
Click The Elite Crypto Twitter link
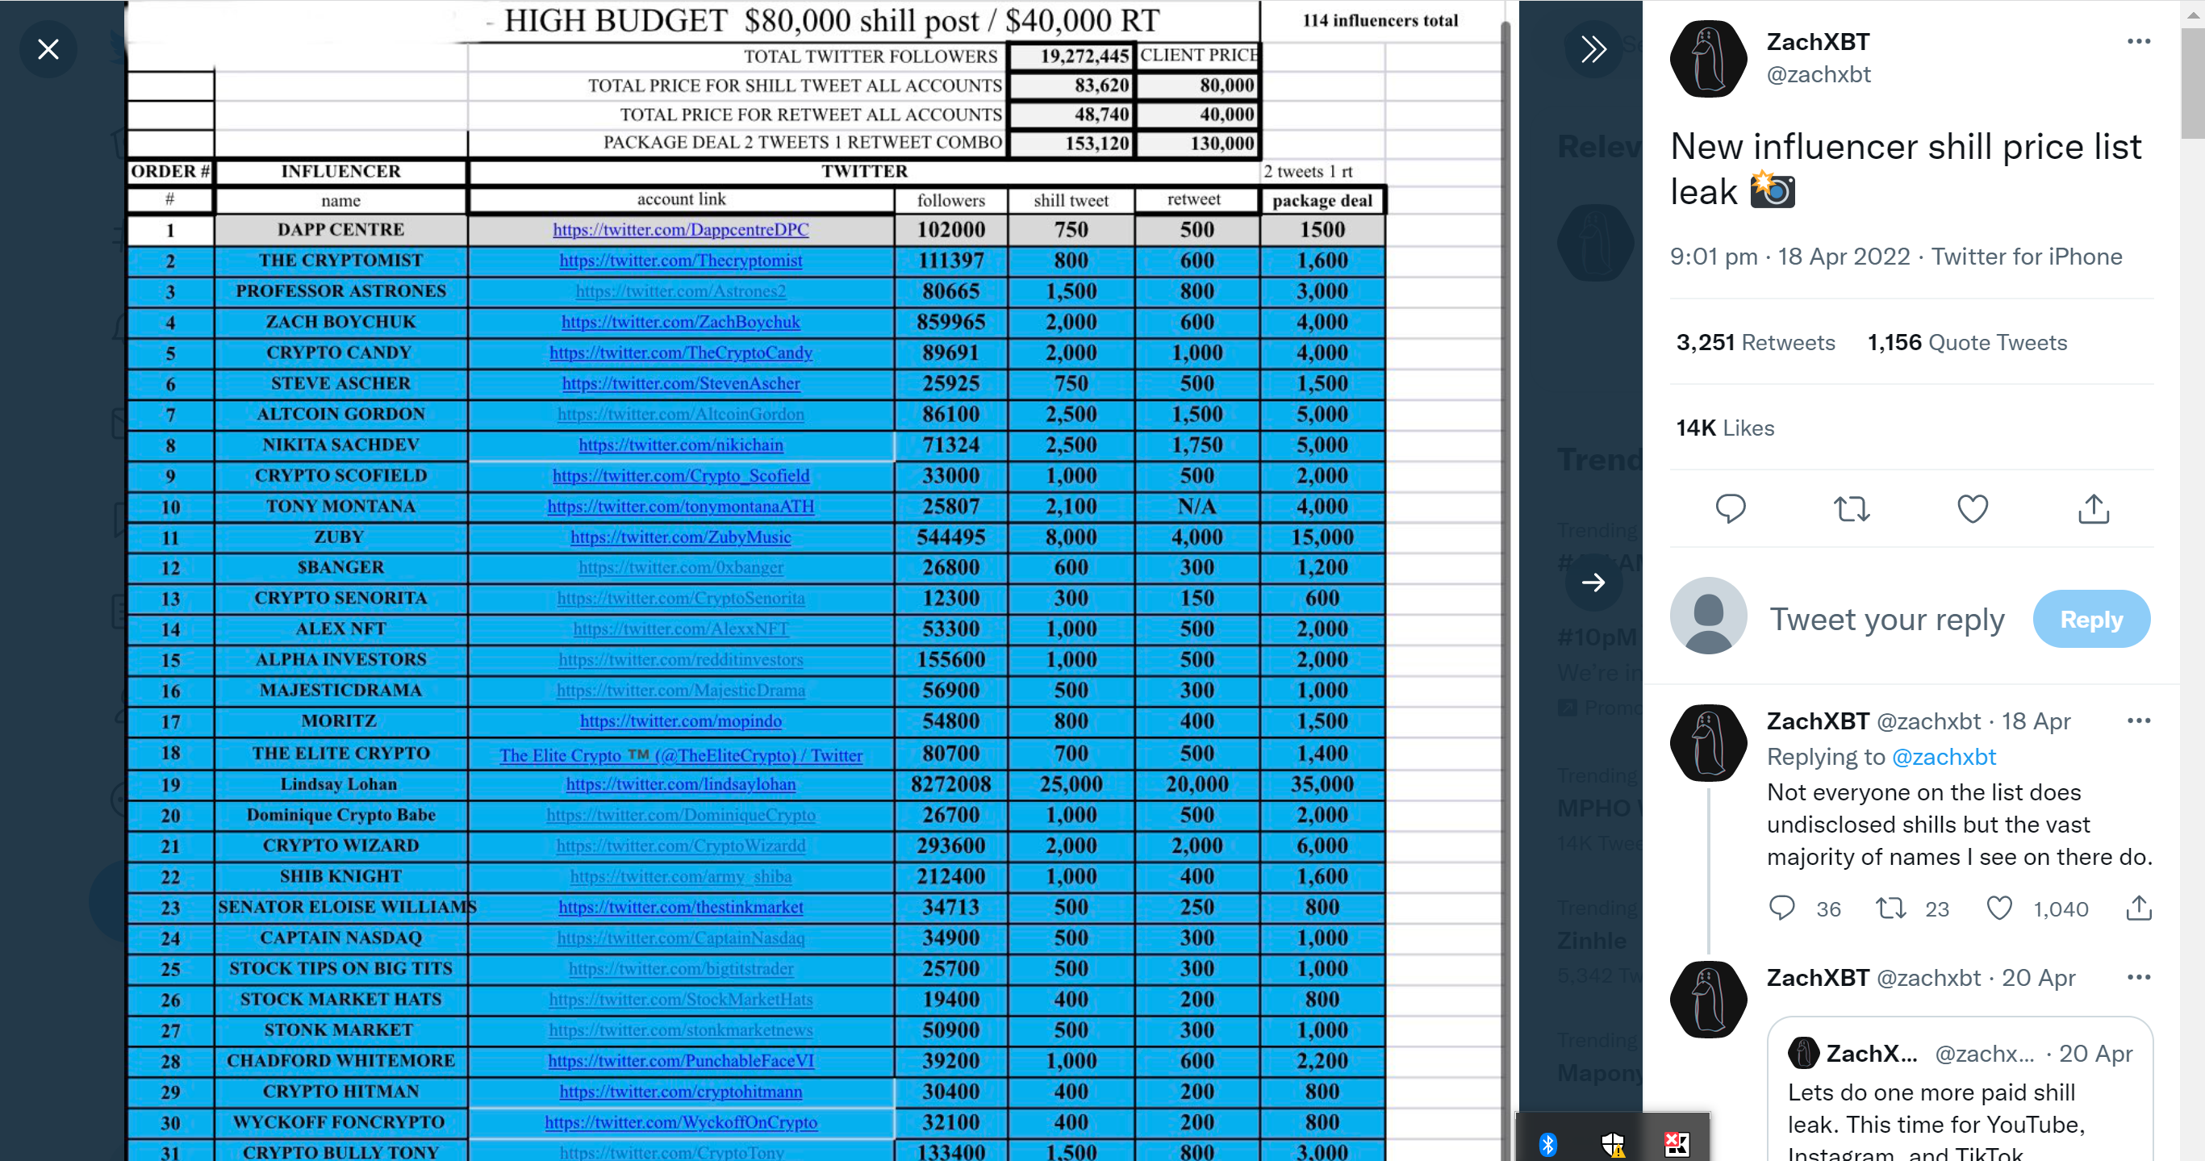click(x=680, y=755)
